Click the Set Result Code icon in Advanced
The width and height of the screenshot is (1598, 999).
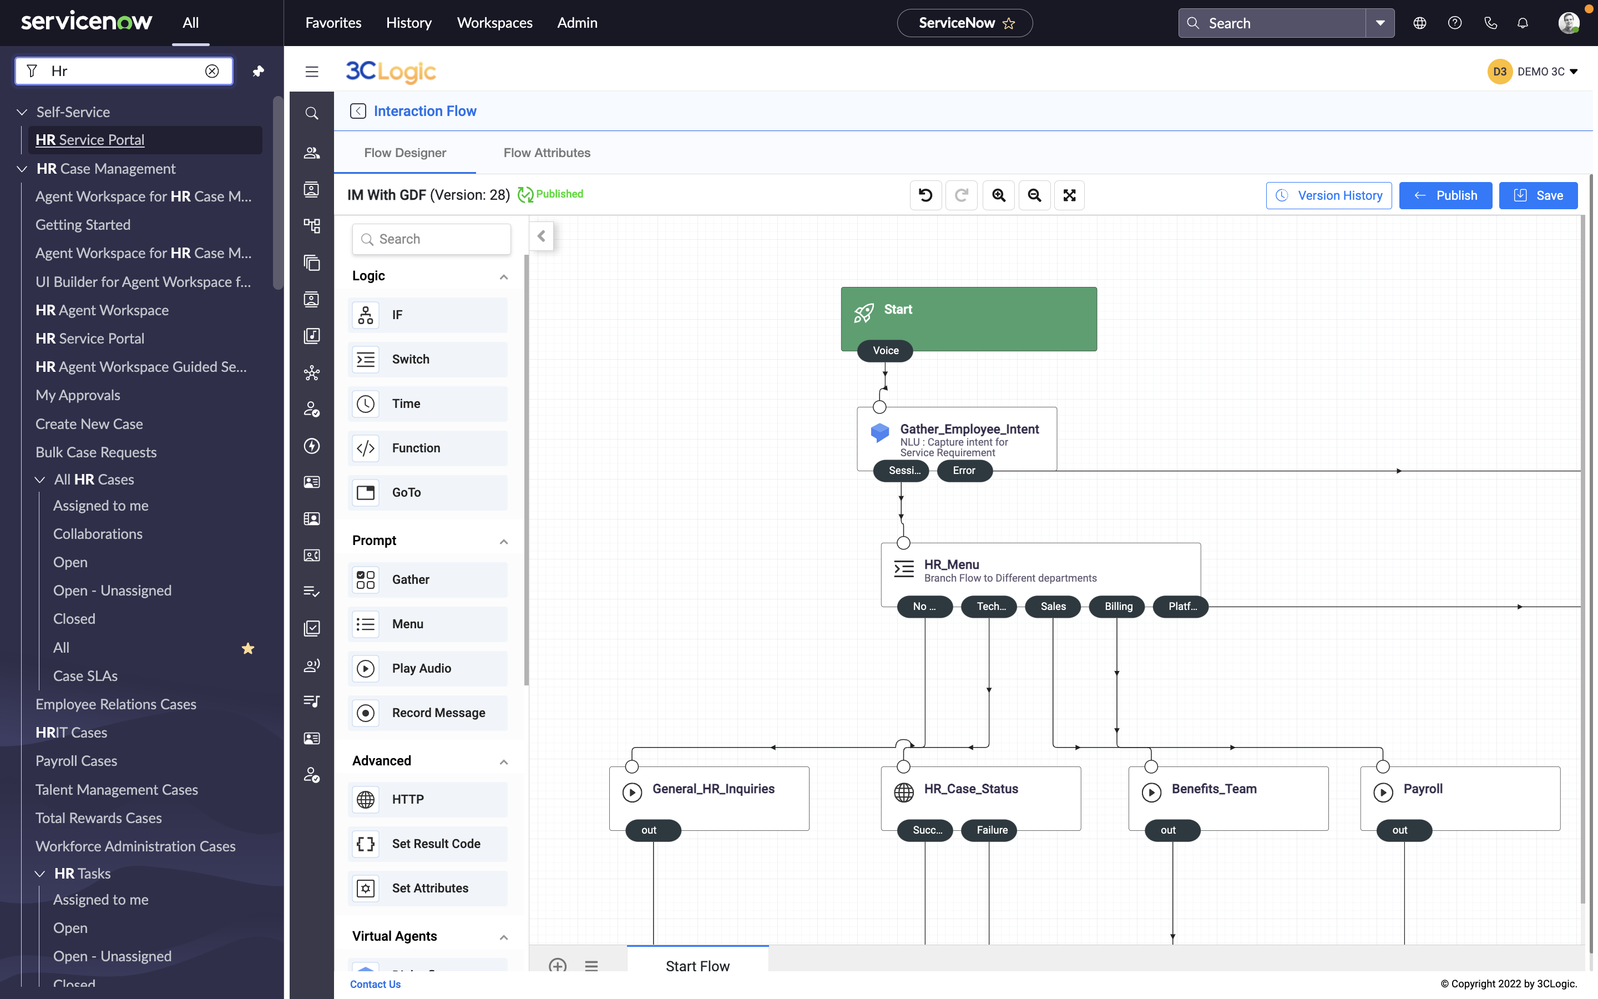click(x=366, y=844)
